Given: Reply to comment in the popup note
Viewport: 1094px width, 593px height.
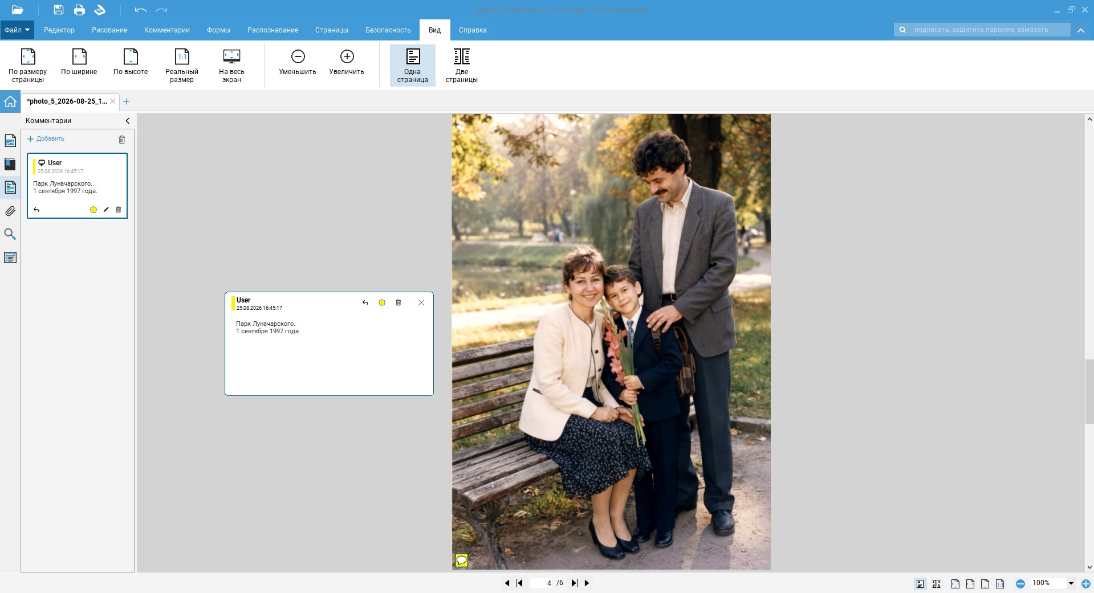Looking at the screenshot, I should pos(365,302).
